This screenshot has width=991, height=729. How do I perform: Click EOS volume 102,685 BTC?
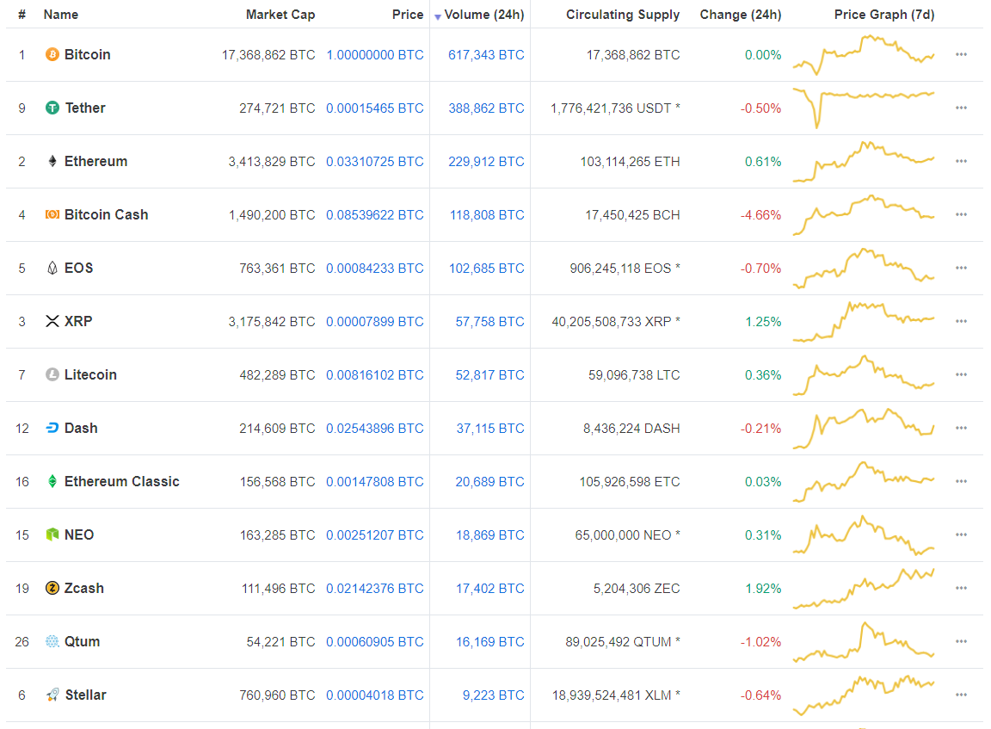coord(487,268)
